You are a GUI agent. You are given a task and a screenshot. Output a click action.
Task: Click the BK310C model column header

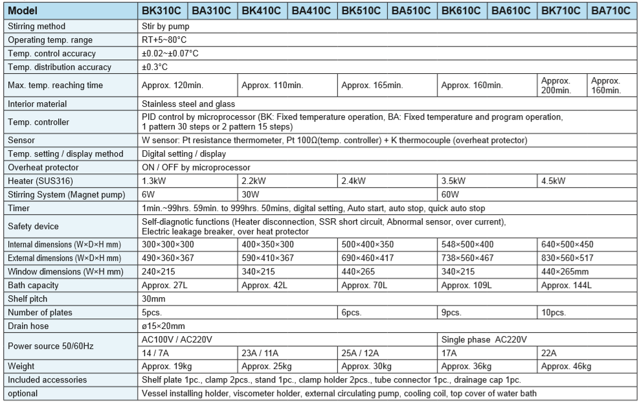pos(163,11)
